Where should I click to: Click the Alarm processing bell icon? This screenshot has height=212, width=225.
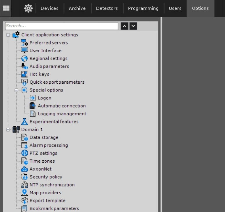[x=24, y=145]
